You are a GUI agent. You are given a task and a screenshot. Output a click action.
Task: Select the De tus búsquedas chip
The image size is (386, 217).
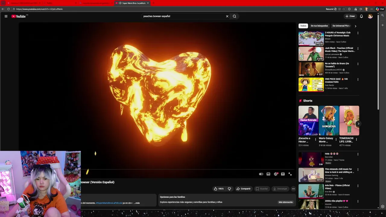(319, 26)
